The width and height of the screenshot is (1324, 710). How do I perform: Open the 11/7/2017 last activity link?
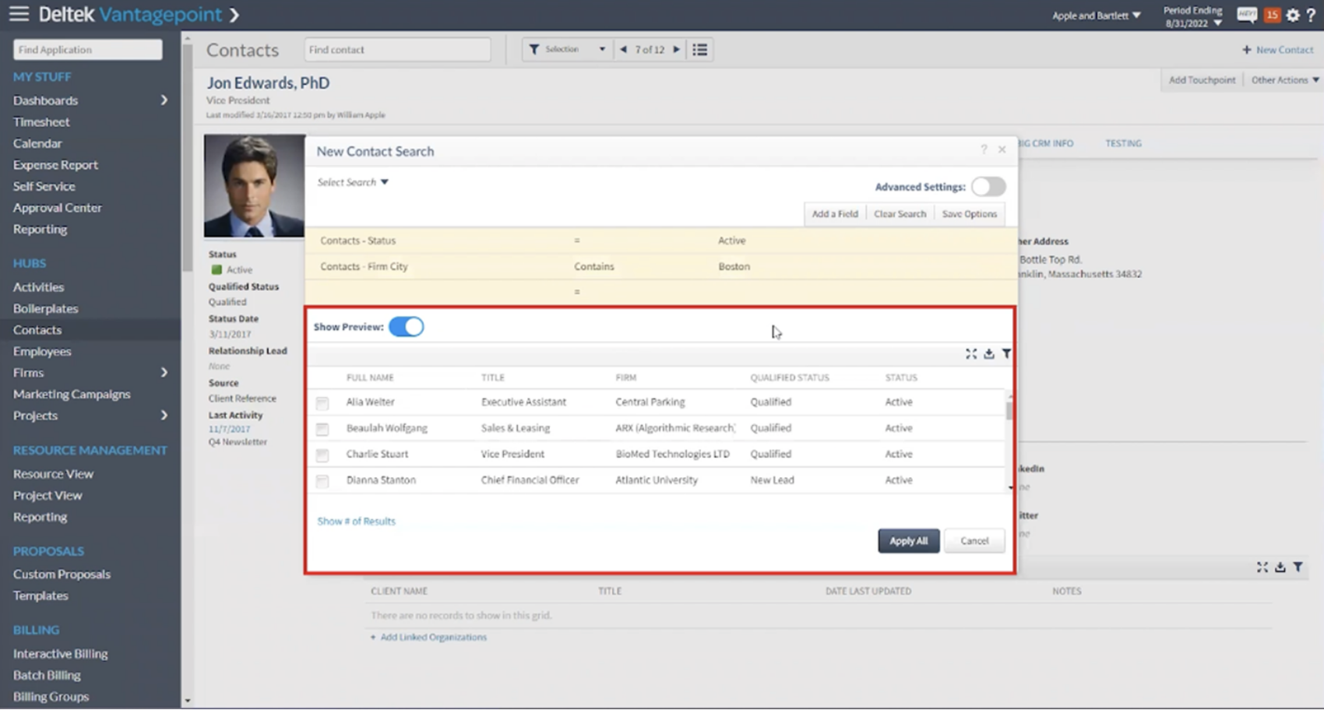pyautogui.click(x=229, y=429)
